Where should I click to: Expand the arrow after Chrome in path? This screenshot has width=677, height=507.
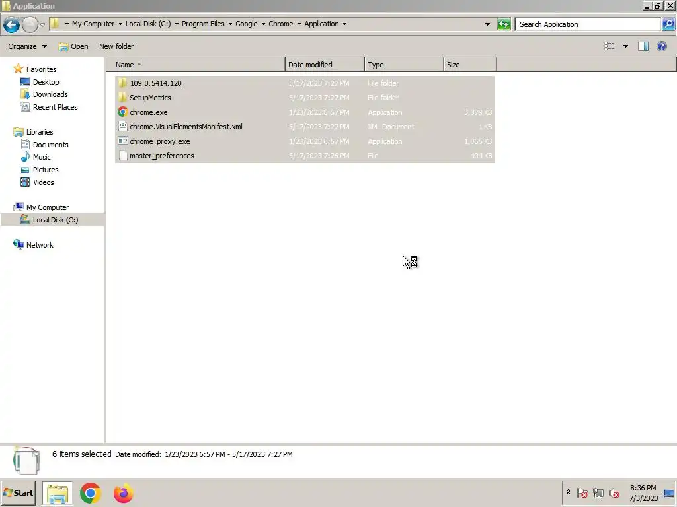[x=299, y=24]
